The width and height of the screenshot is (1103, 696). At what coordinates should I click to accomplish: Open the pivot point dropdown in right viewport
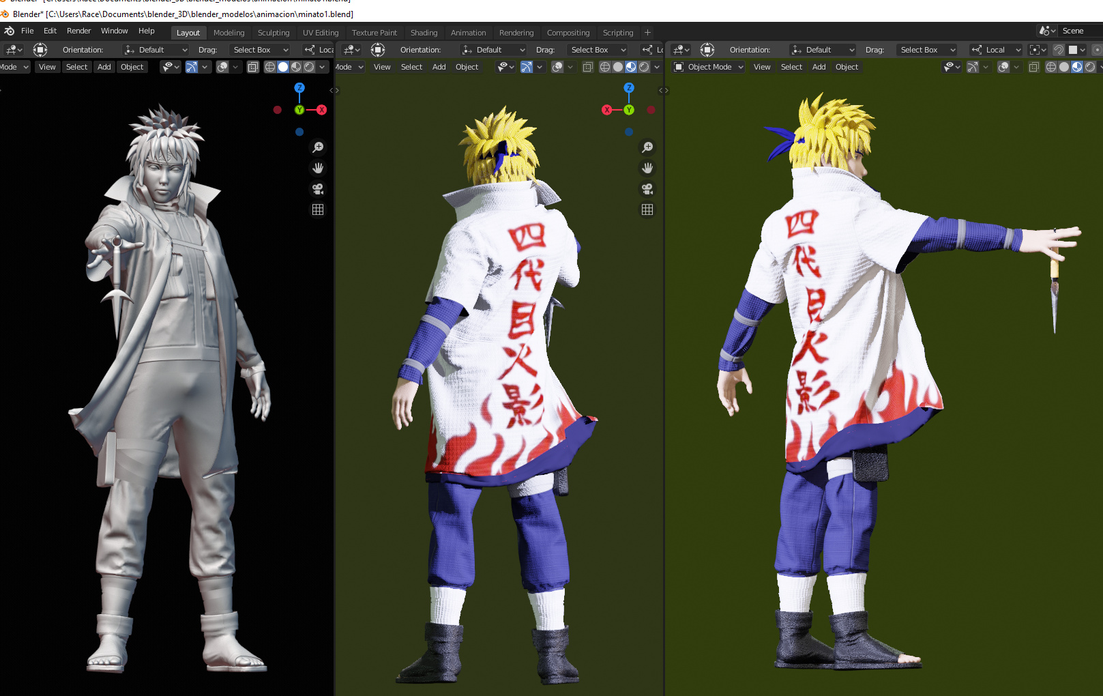1038,50
